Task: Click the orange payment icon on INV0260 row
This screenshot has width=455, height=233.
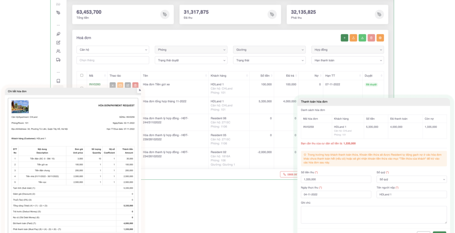Action: click(x=120, y=85)
